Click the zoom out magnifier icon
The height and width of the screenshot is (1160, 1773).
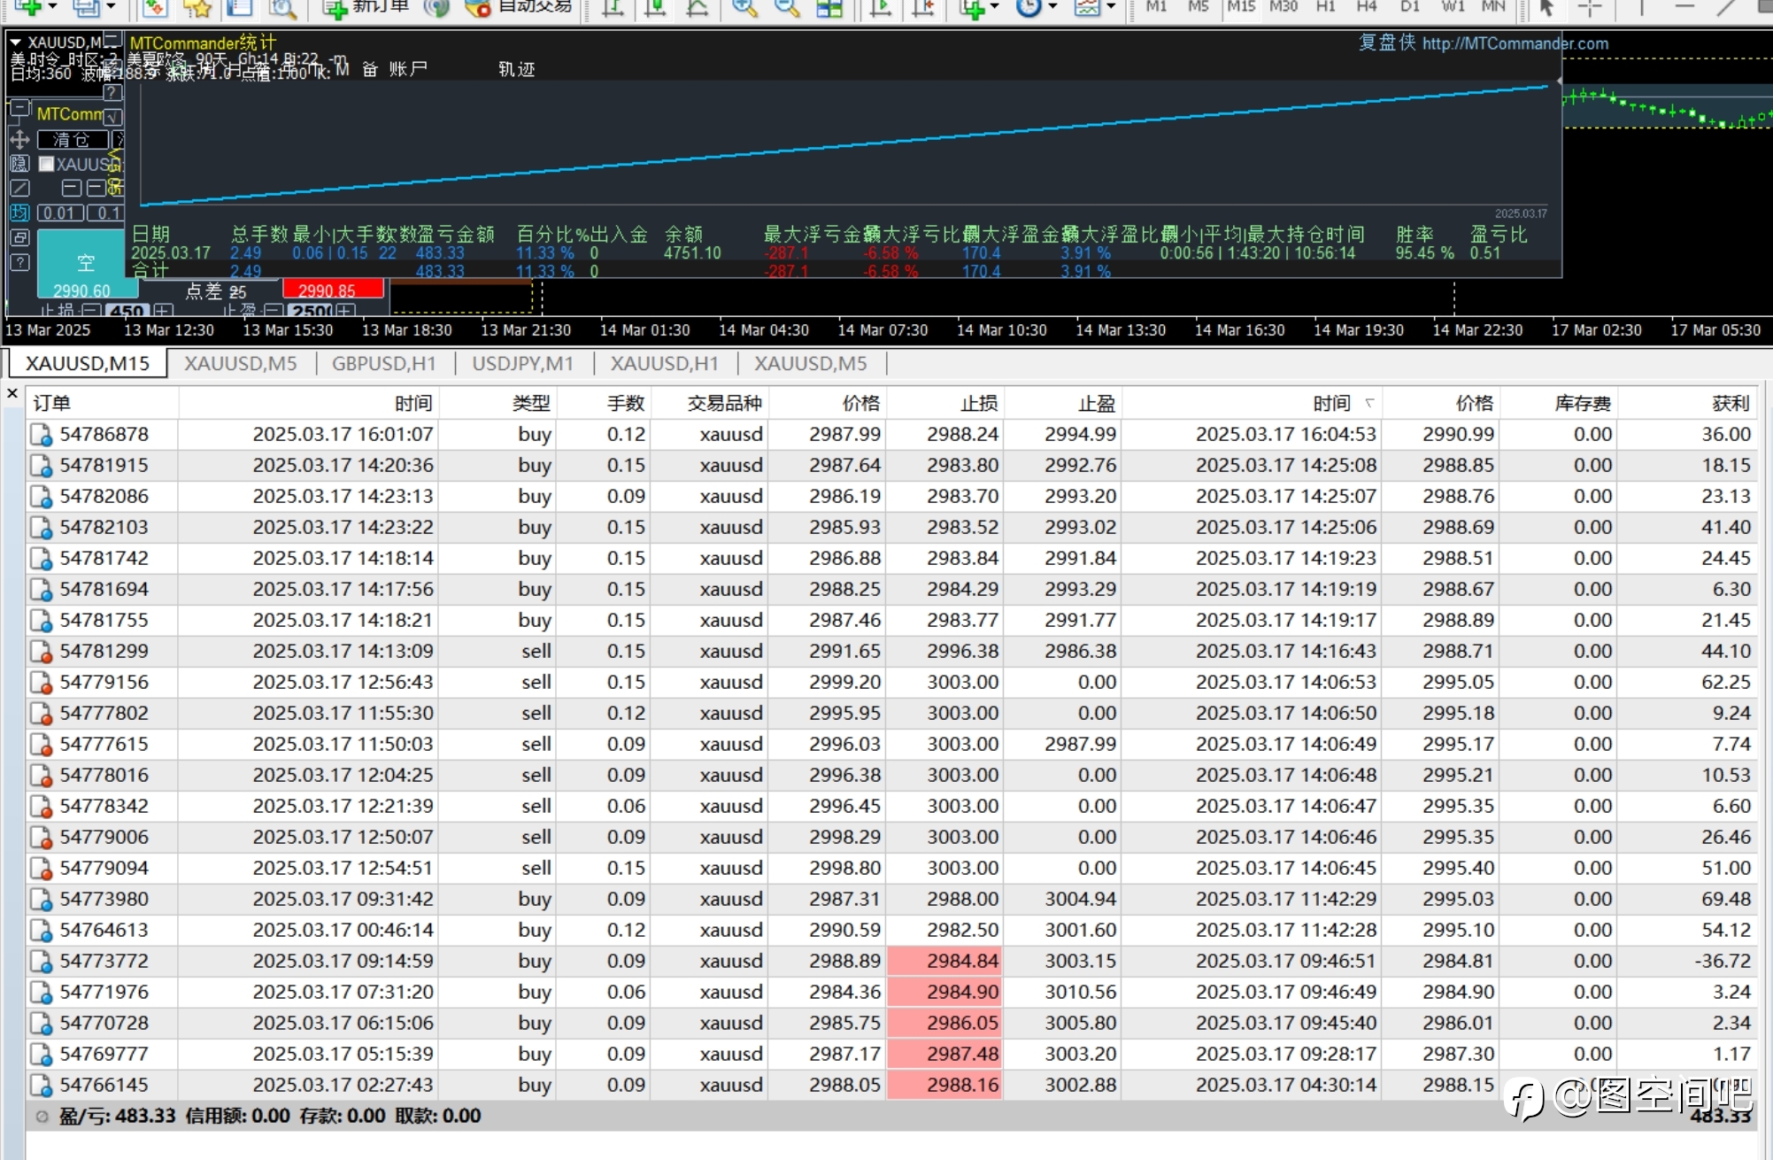pos(787,8)
